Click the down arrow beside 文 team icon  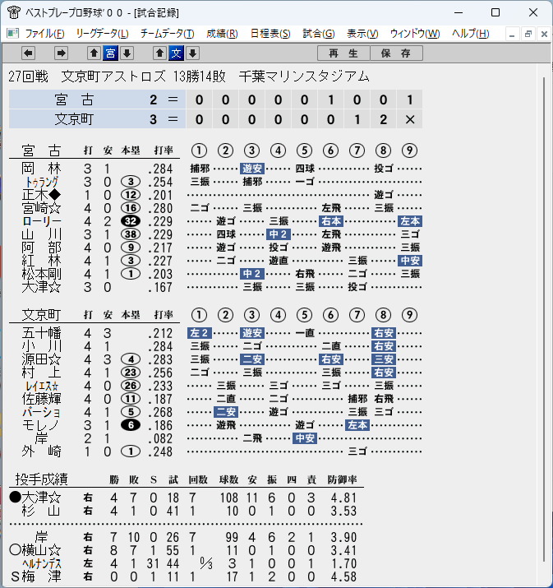[x=192, y=53]
